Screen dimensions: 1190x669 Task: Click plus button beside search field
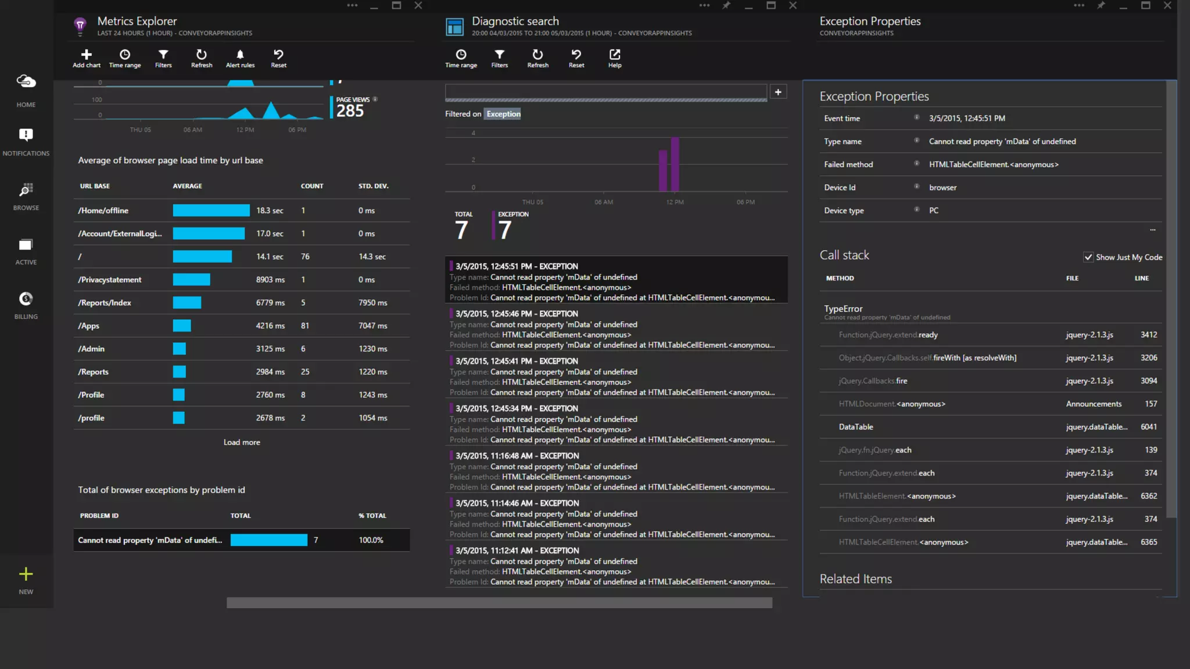(x=778, y=92)
